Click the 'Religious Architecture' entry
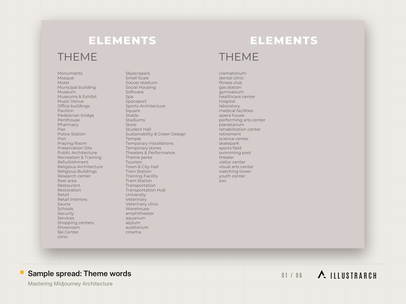 [x=80, y=167]
